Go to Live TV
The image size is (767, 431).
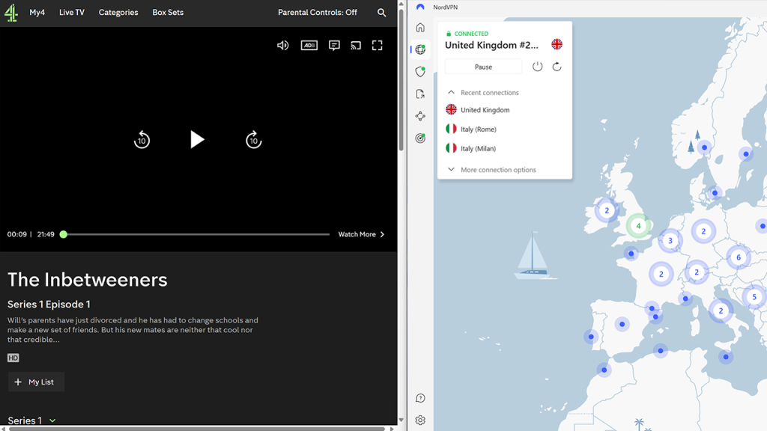(x=72, y=12)
